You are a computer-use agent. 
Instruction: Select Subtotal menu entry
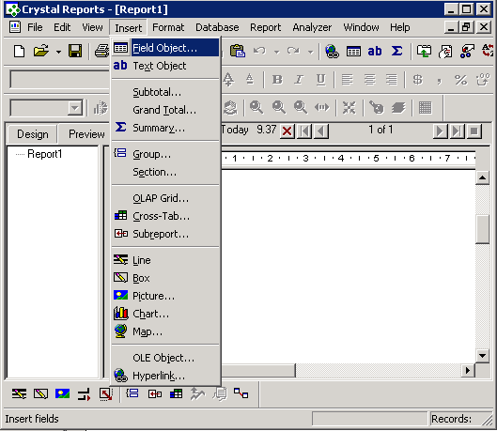tap(165, 92)
